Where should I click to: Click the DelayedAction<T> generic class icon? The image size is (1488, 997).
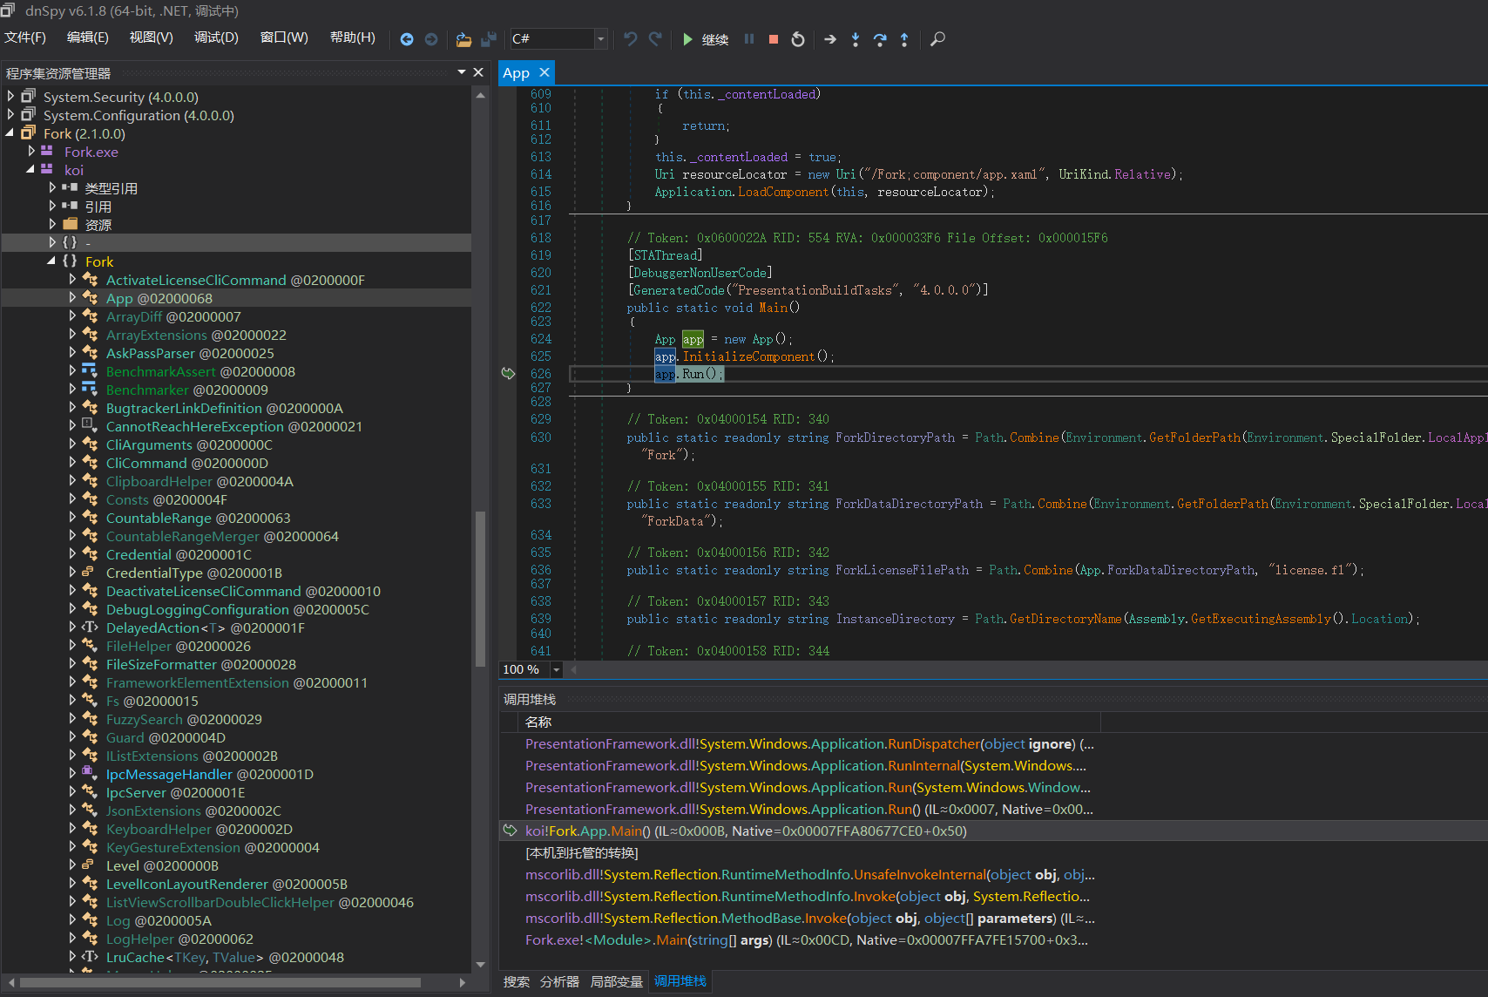point(90,627)
